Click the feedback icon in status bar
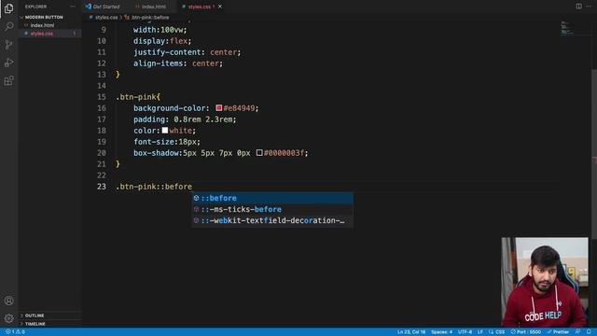The height and width of the screenshot is (336, 597). click(578, 332)
